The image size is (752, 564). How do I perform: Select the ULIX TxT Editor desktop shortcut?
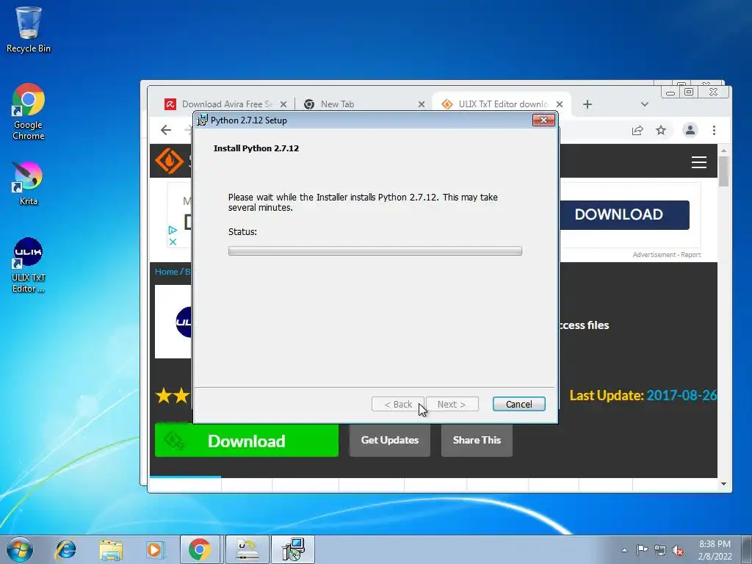pyautogui.click(x=29, y=265)
